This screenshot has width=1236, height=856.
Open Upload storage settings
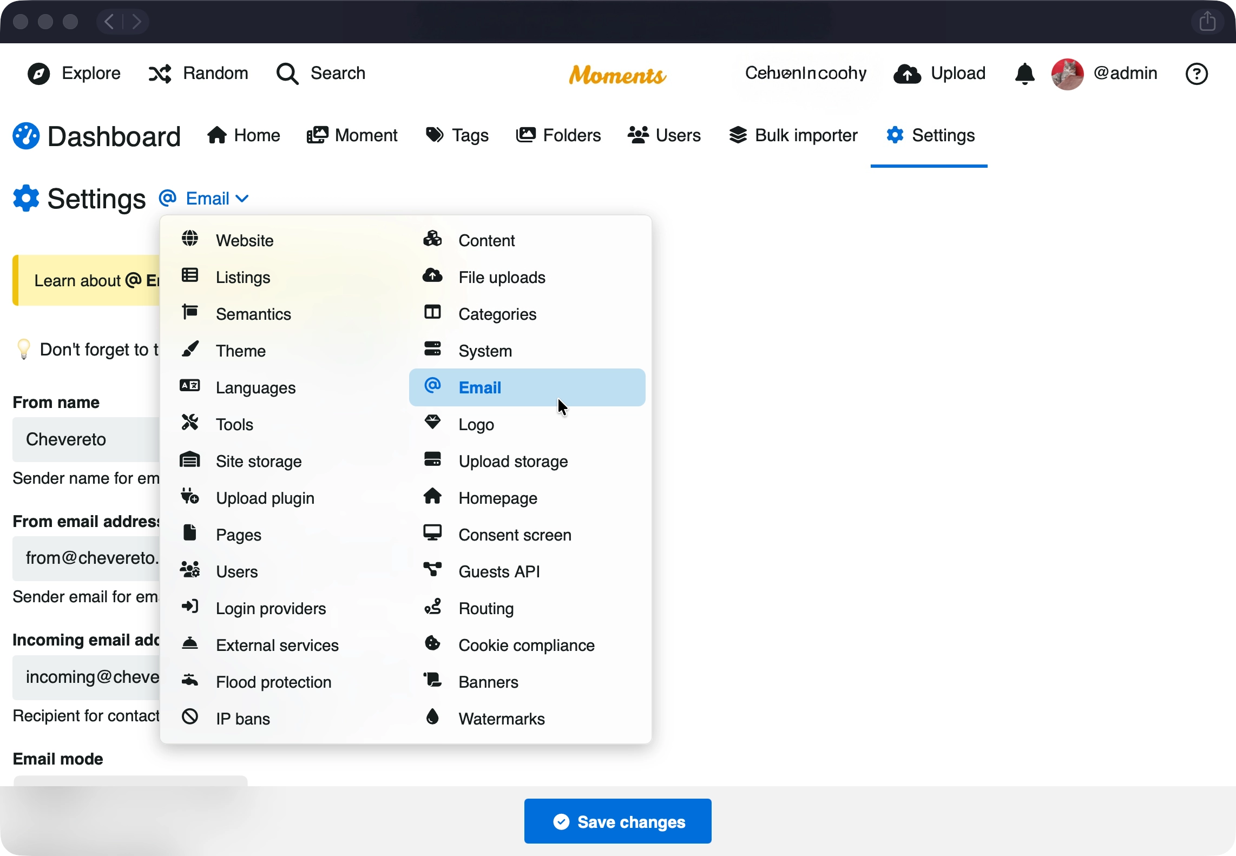tap(513, 462)
